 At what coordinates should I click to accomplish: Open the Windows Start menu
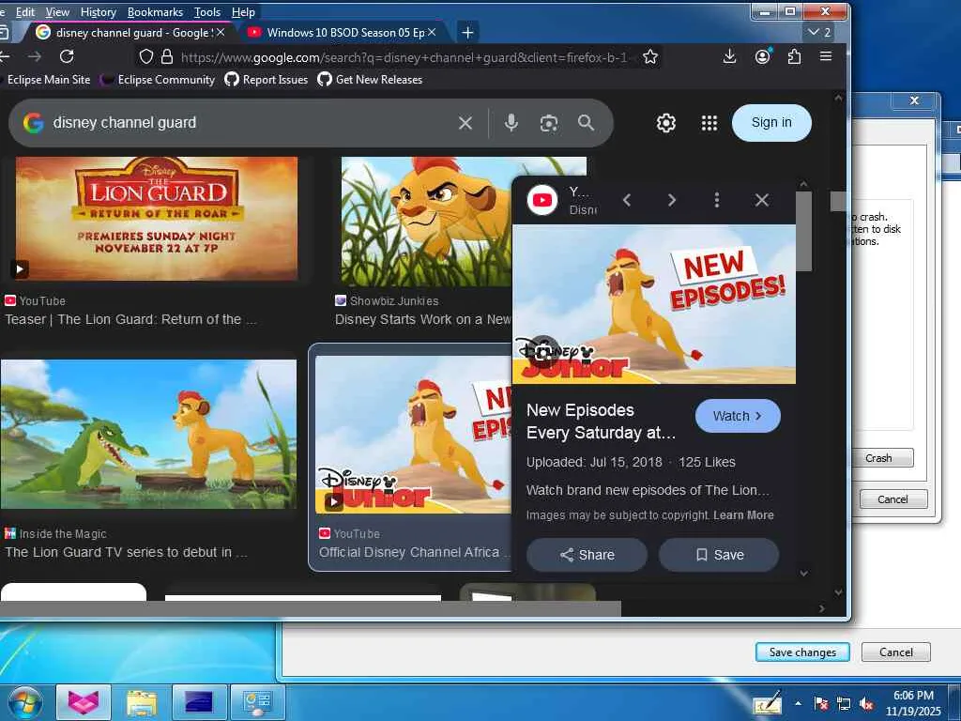(x=25, y=702)
